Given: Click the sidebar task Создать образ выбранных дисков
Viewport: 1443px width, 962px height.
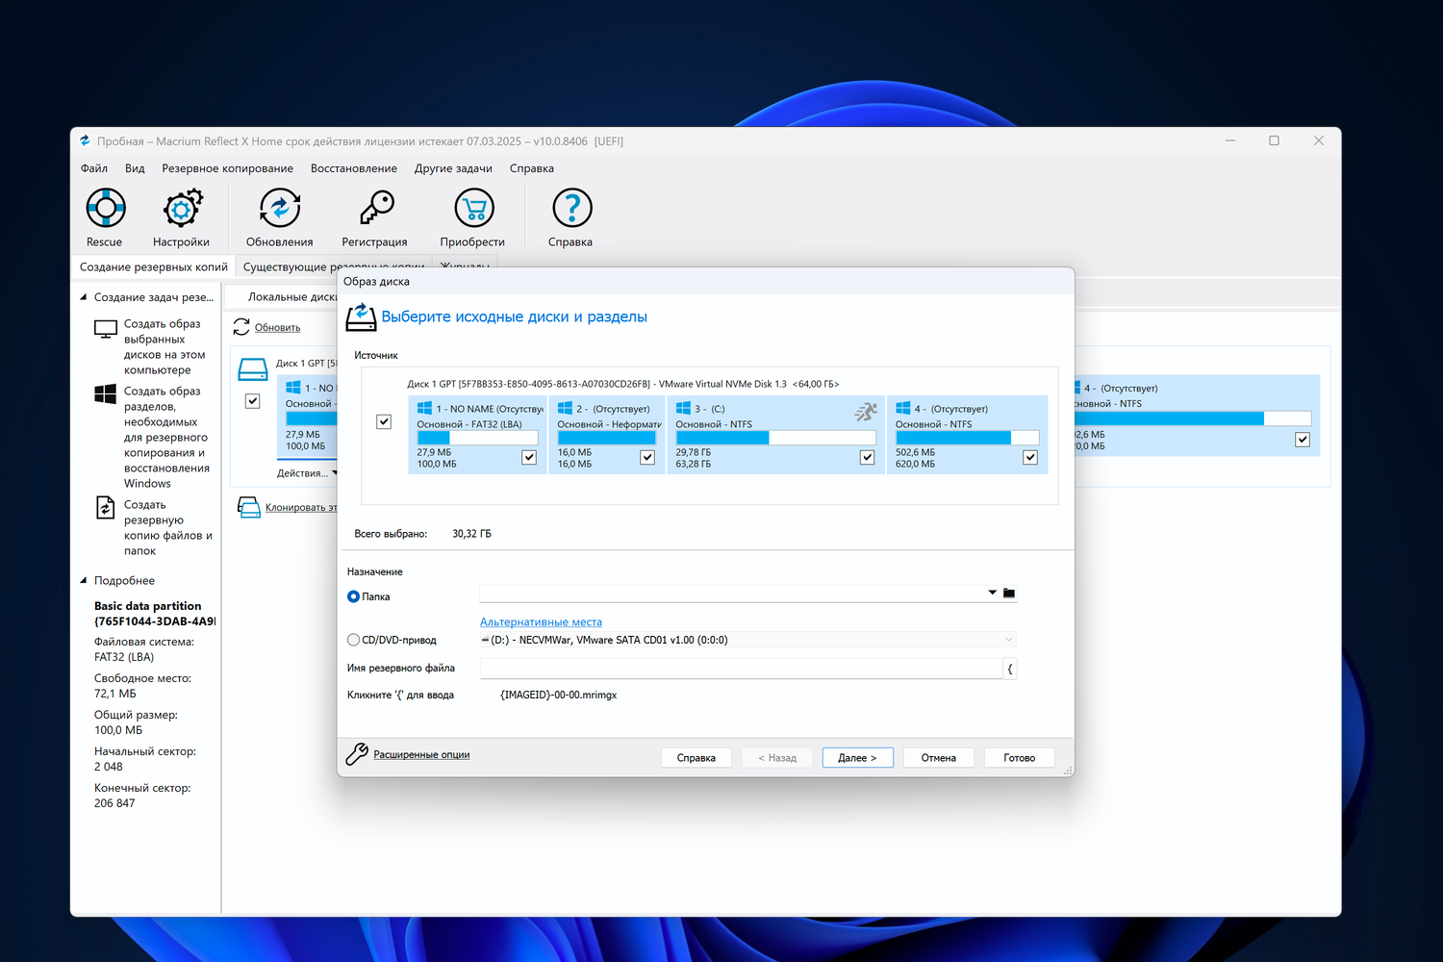Looking at the screenshot, I should coord(164,346).
